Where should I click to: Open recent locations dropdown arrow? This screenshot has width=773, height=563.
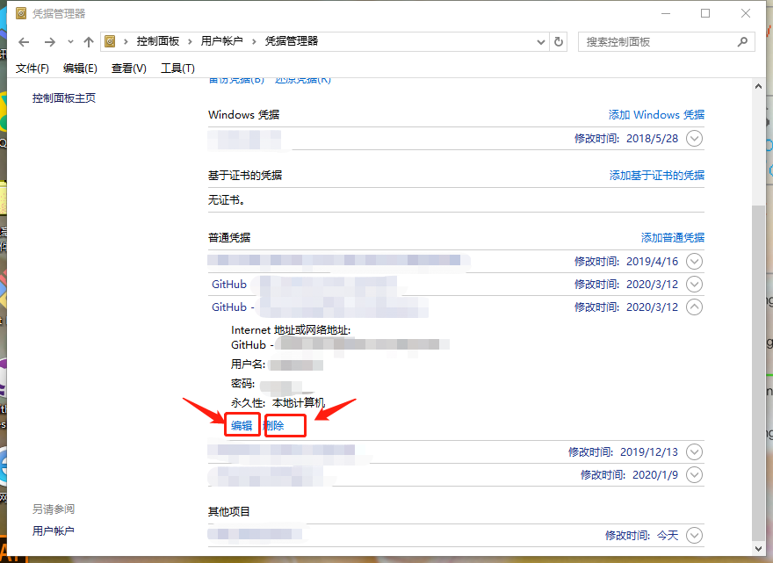point(70,42)
